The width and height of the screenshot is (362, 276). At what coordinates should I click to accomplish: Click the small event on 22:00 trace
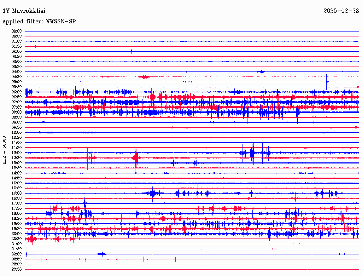pyautogui.click(x=102, y=254)
